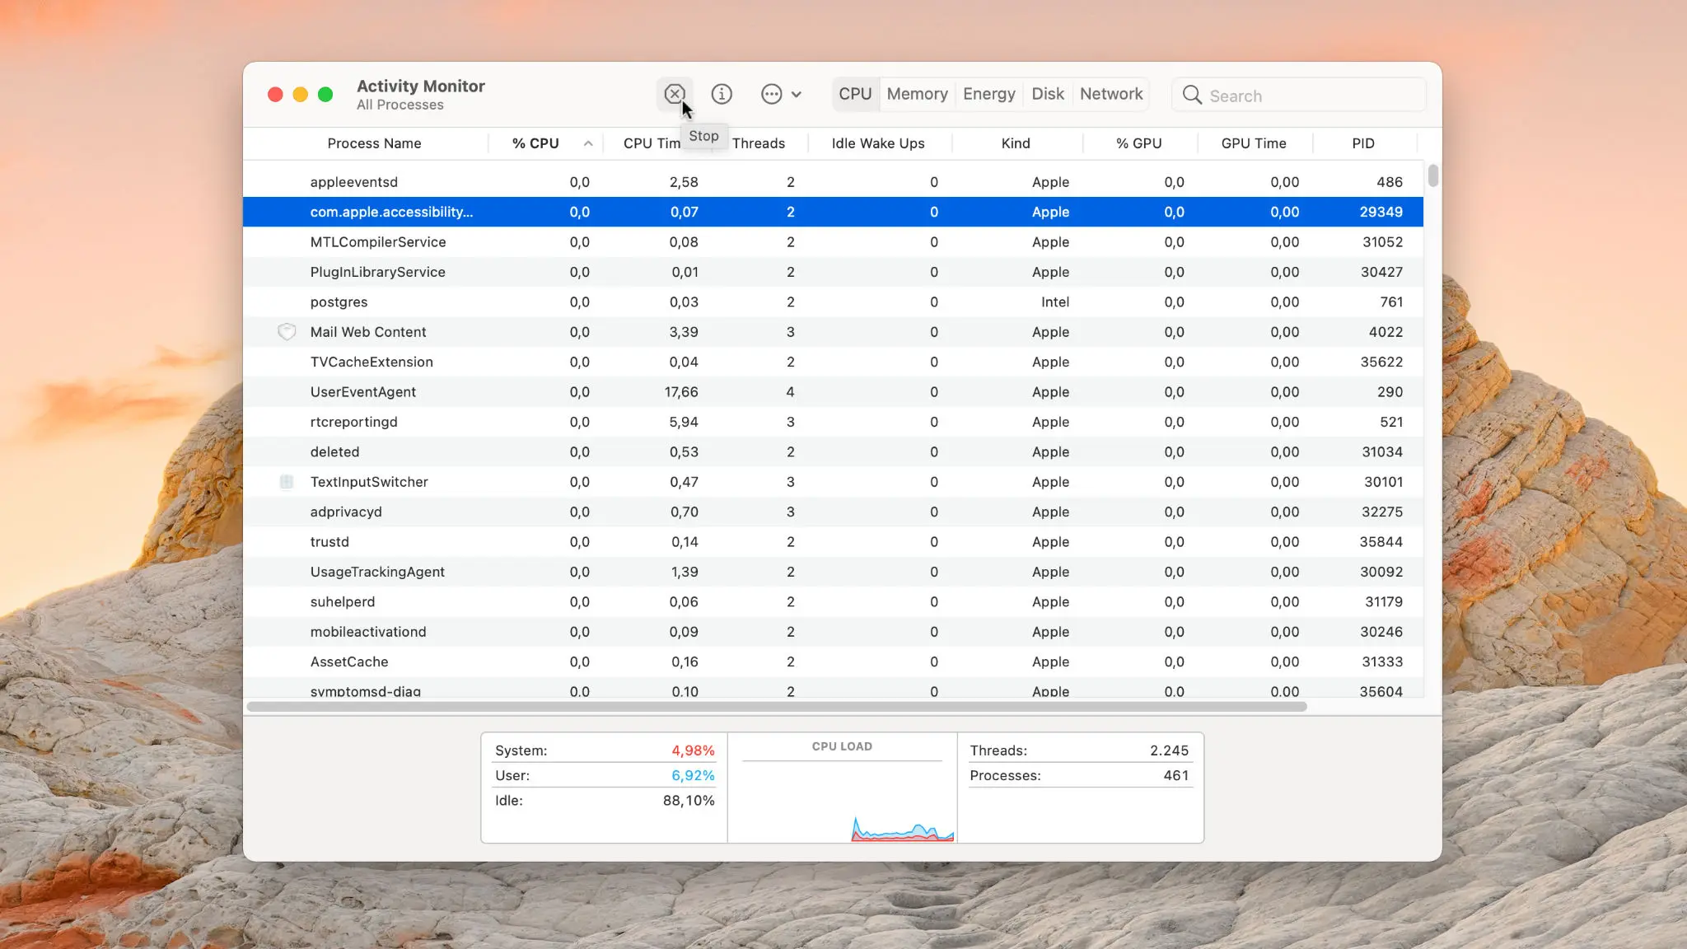Click the magnifying glass search icon
This screenshot has width=1687, height=949.
1192,95
